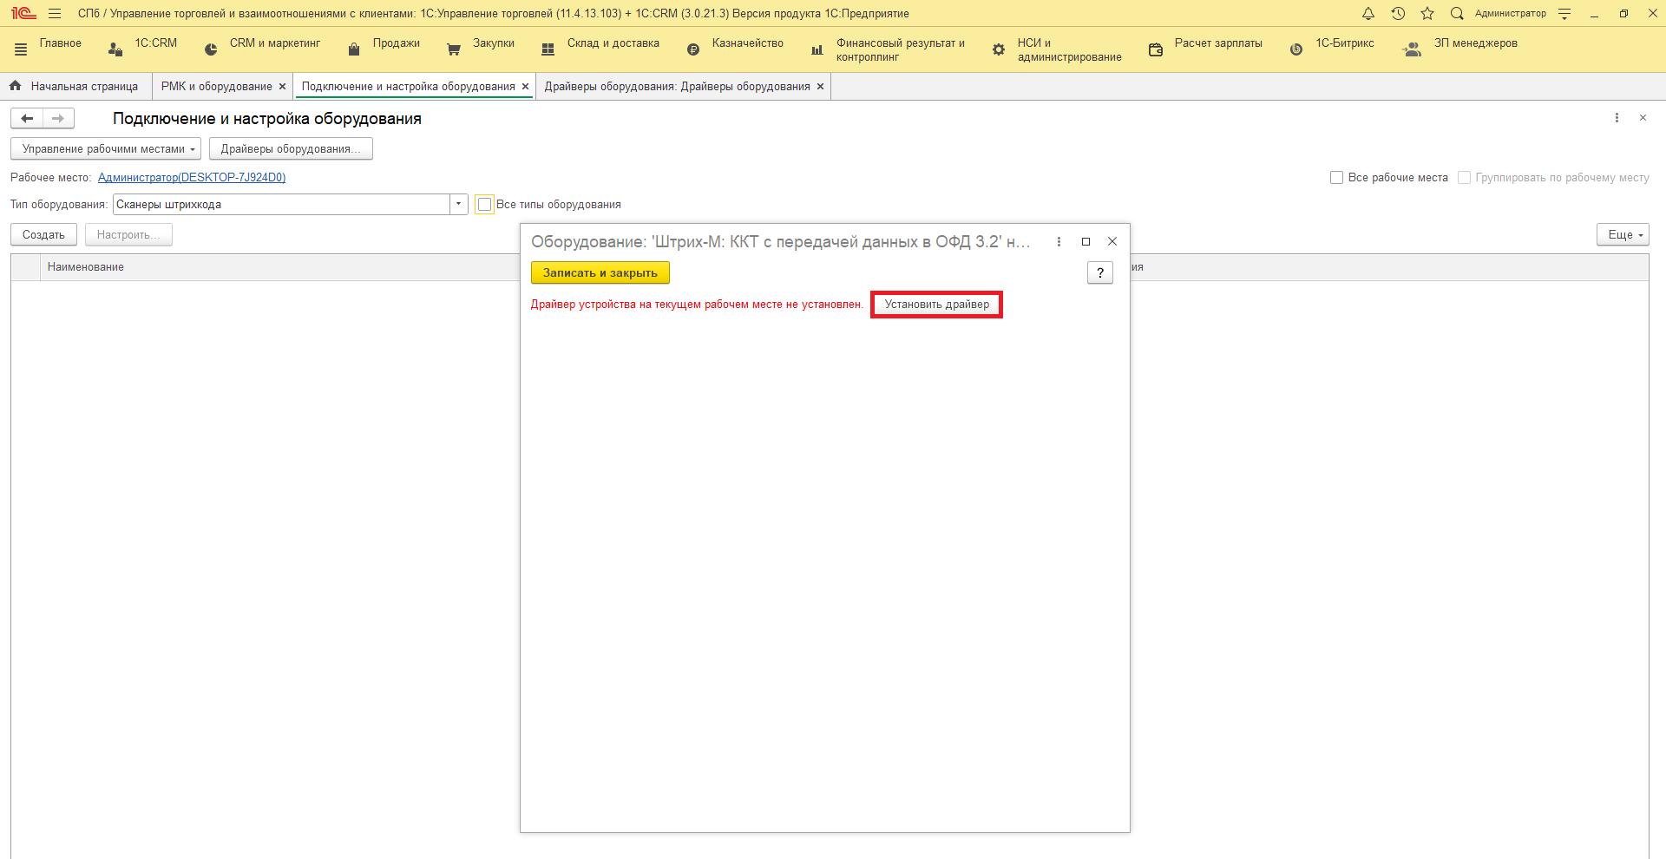Image resolution: width=1666 pixels, height=859 pixels.
Task: Click the help question mark button
Action: point(1099,272)
